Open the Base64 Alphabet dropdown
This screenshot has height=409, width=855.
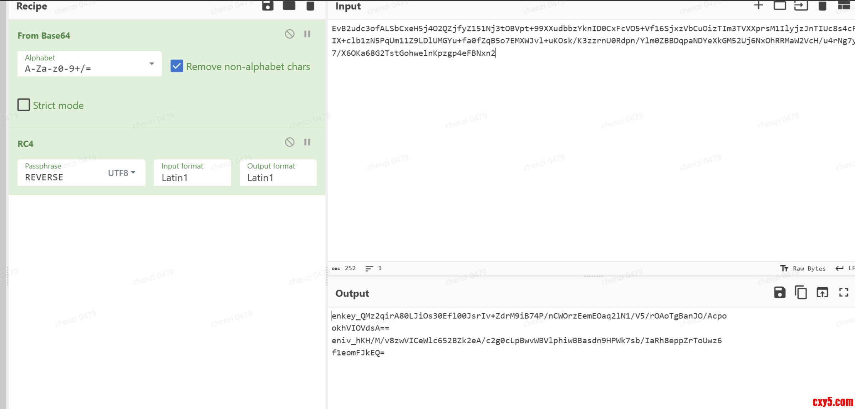(152, 64)
